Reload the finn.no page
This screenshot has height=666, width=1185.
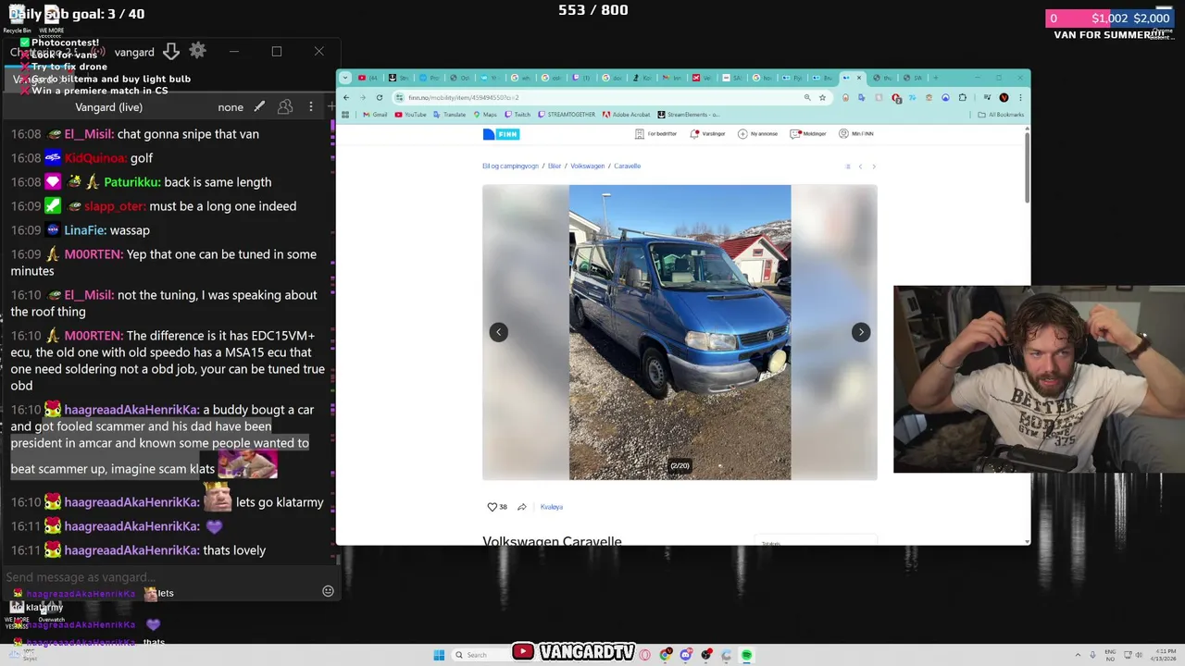(380, 97)
